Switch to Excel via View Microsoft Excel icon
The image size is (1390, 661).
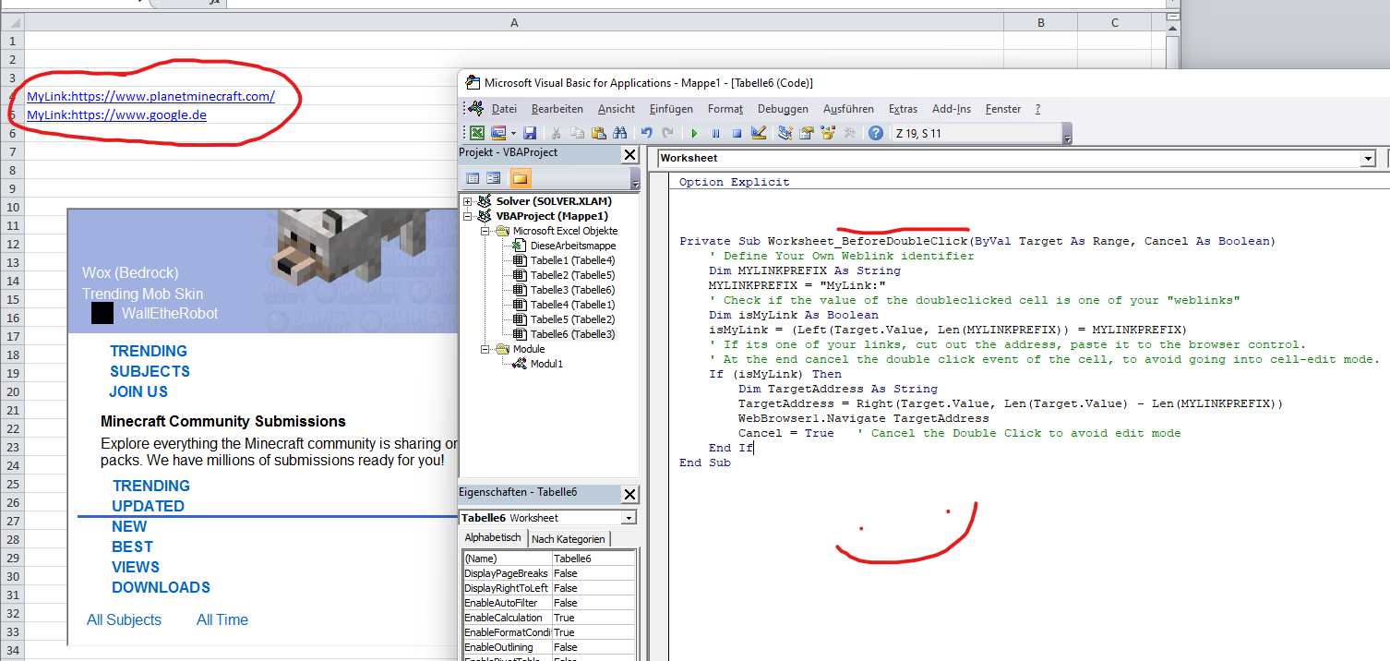click(x=477, y=133)
